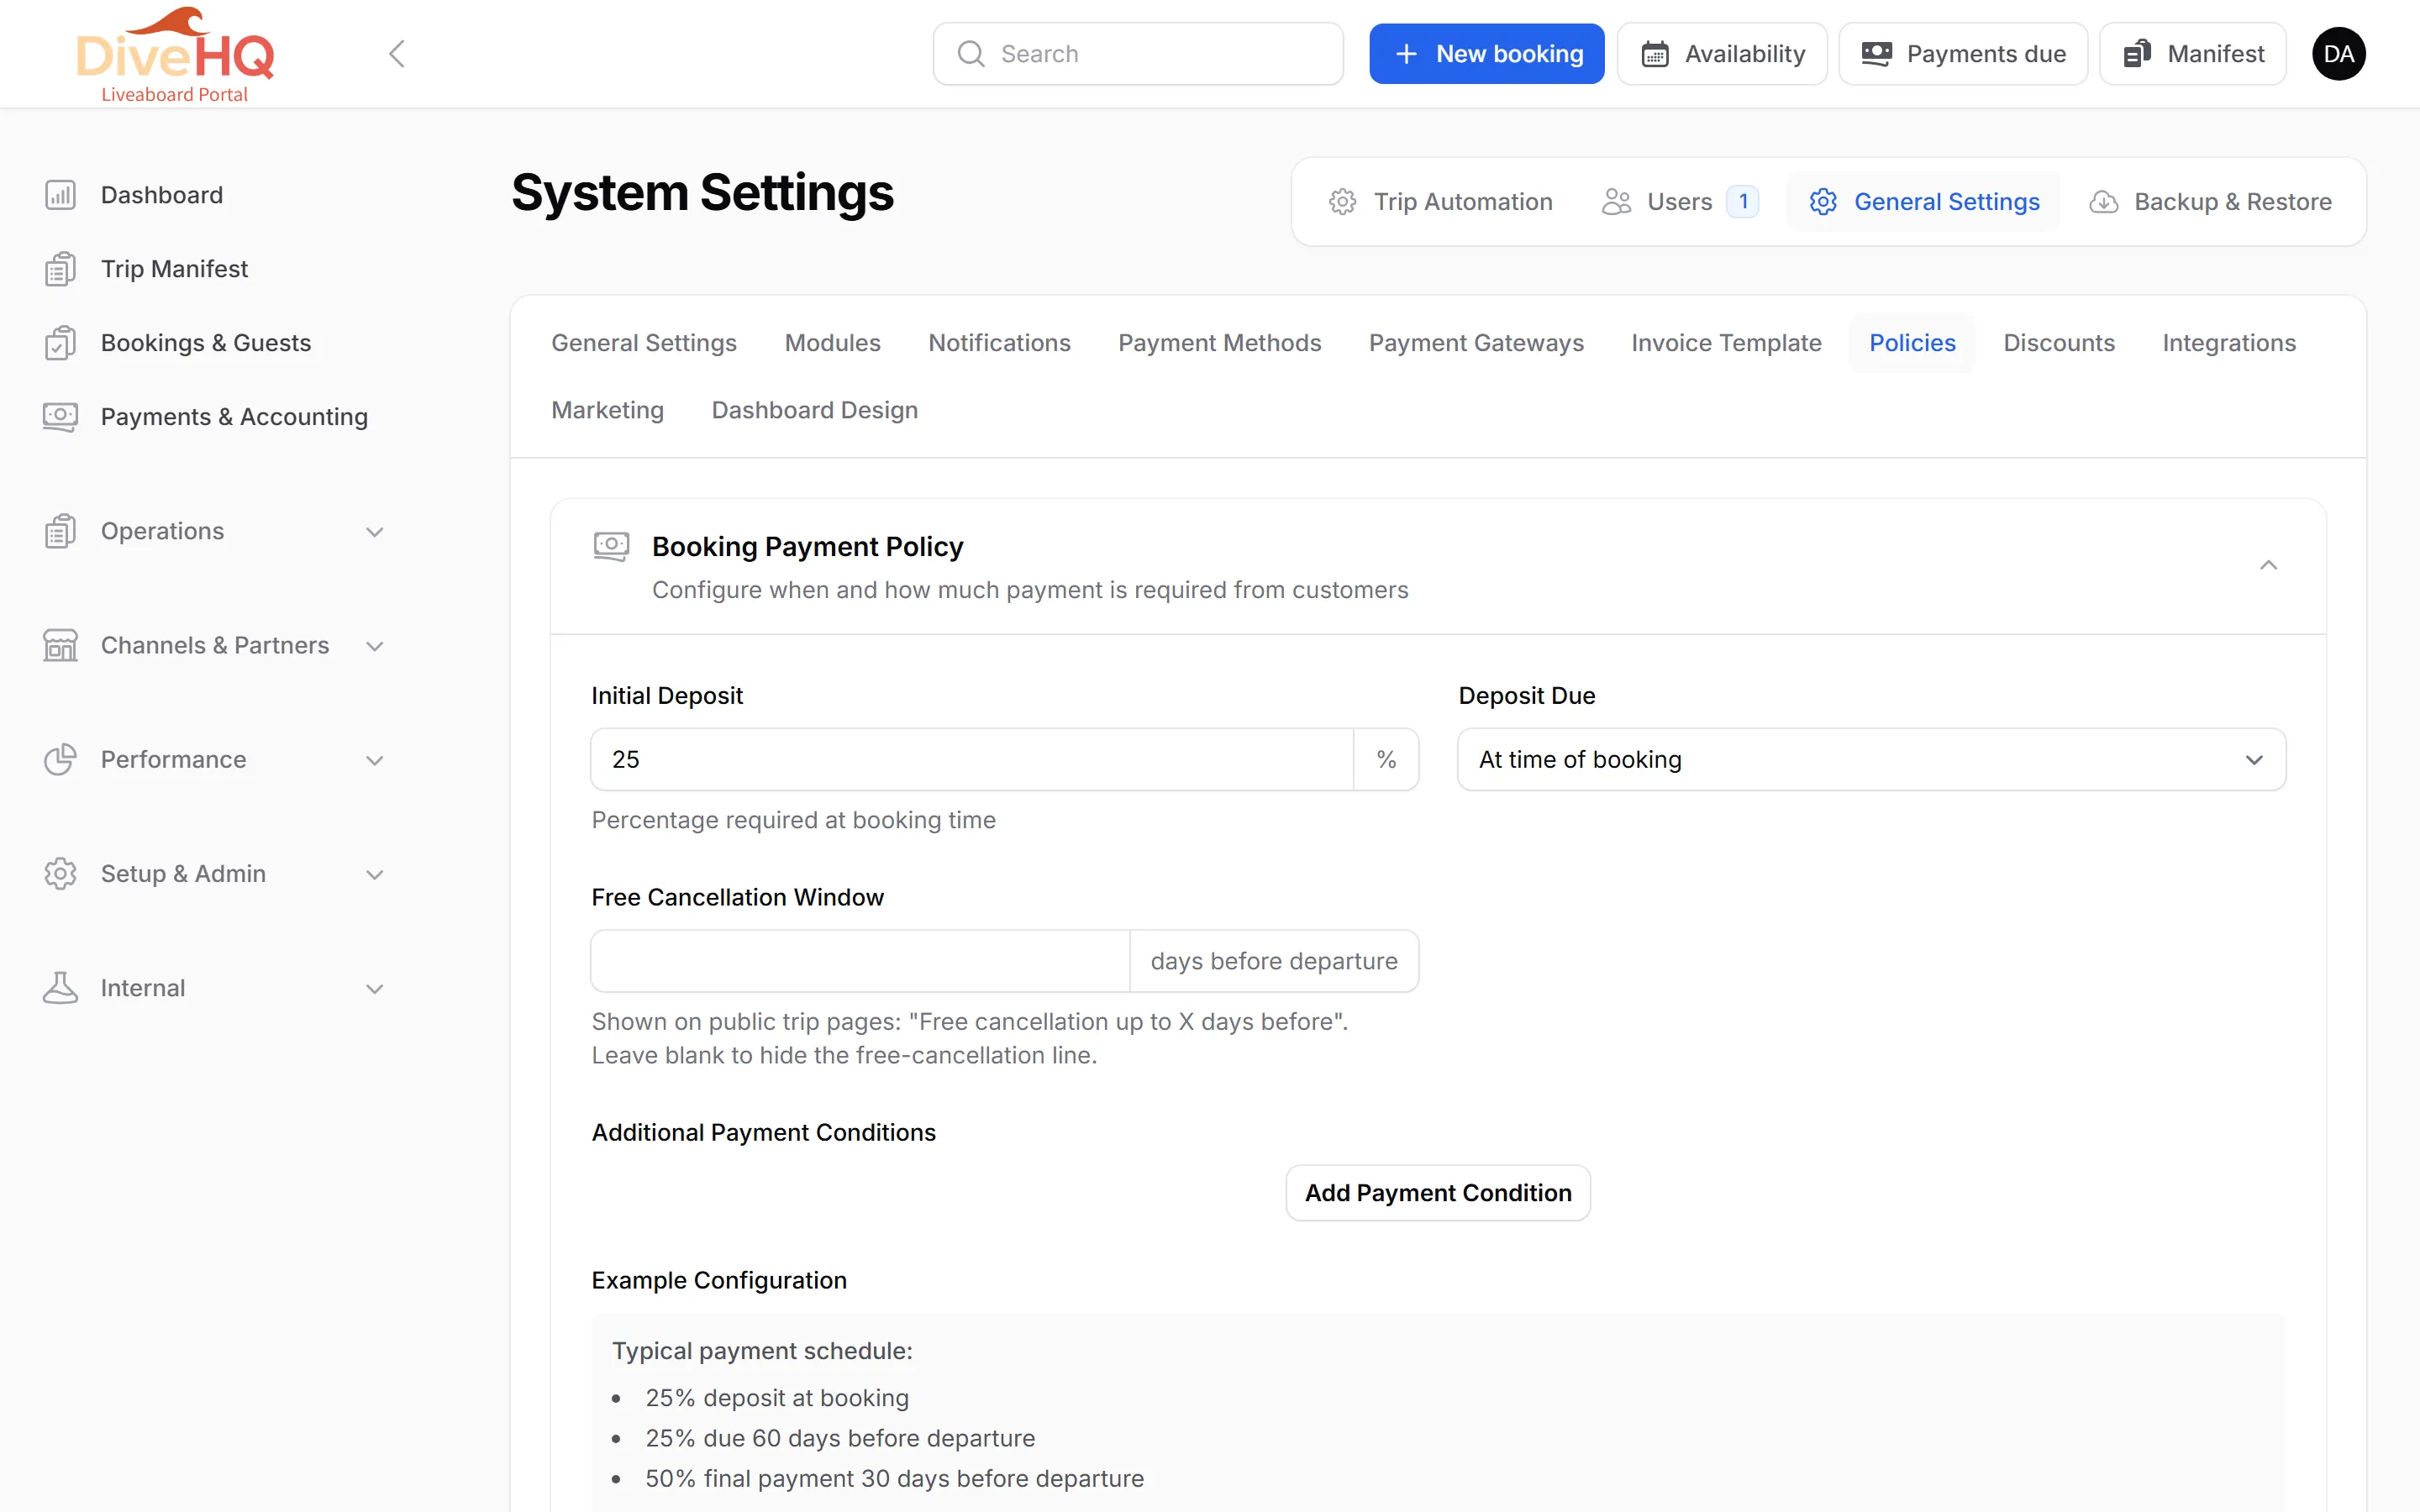Click the New booking button
Viewport: 2420px width, 1512px height.
[1486, 54]
